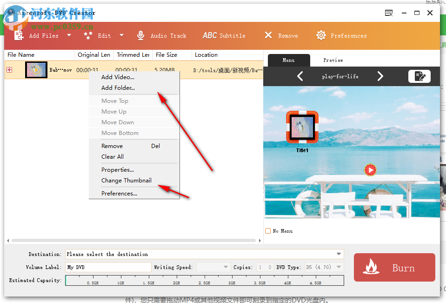Select the Edit tool in the toolbar
The width and height of the screenshot is (446, 303).
pos(104,35)
